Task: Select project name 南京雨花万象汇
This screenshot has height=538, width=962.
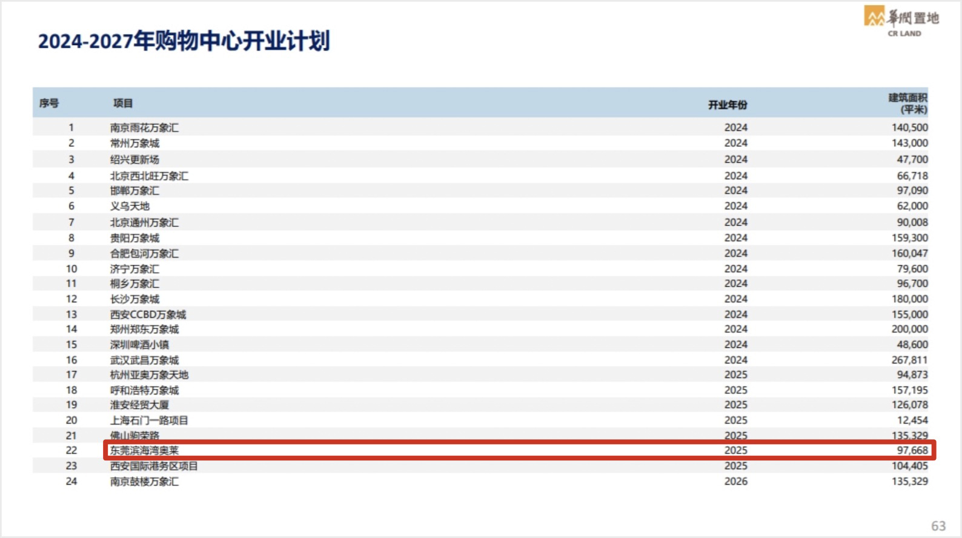Action: tap(144, 128)
